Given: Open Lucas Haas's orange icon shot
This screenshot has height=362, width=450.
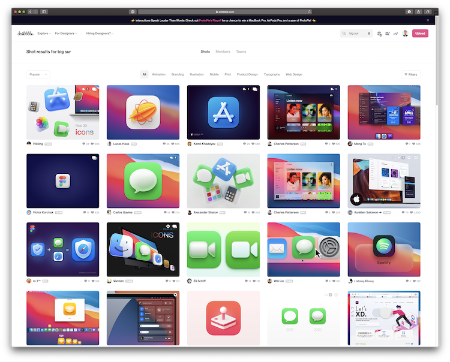Looking at the screenshot, I should (x=143, y=112).
